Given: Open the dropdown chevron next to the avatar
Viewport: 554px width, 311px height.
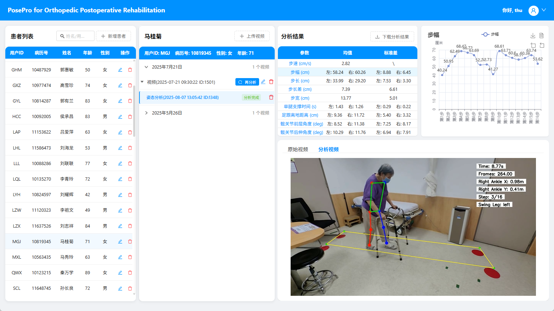Looking at the screenshot, I should tap(544, 10).
